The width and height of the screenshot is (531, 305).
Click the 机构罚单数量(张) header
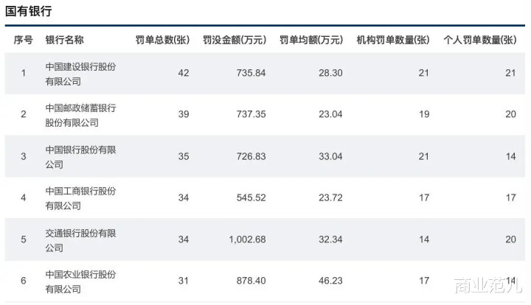[x=393, y=40]
